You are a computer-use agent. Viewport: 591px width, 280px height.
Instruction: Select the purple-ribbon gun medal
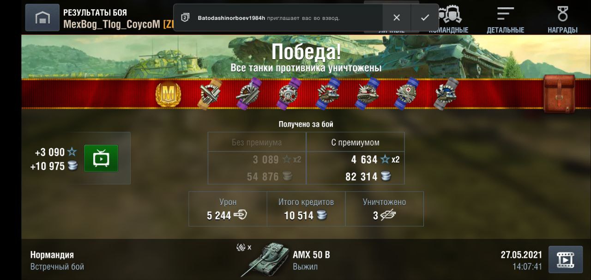[248, 94]
